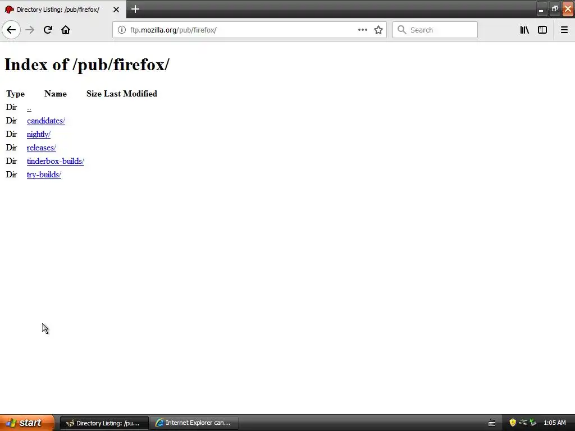This screenshot has height=431, width=575.
Task: Click the security shield tray icon
Action: coord(513,423)
